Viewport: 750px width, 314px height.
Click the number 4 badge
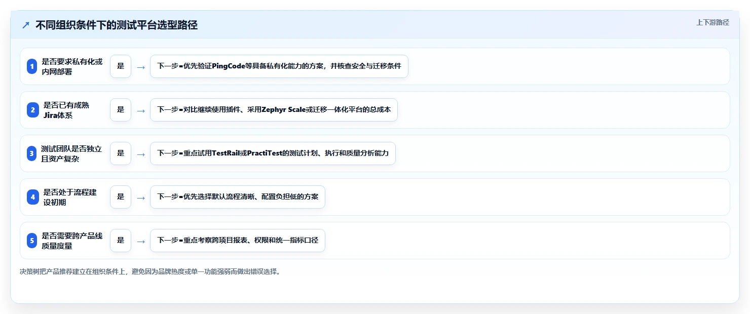coord(32,197)
